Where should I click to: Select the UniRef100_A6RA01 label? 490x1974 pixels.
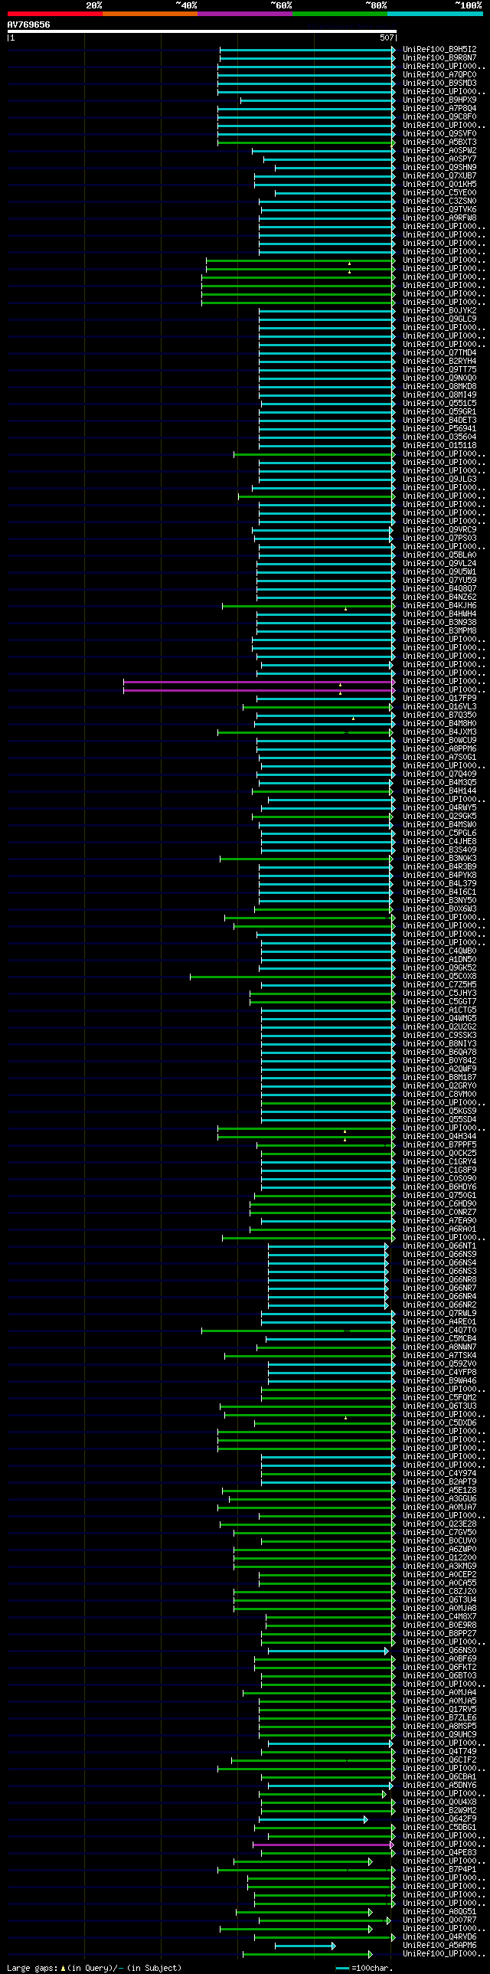tap(439, 1230)
